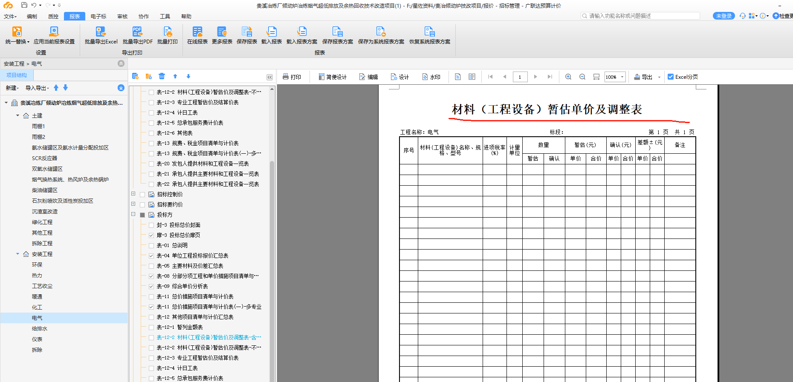Viewport: 793px width, 382px height.
Task: Check 表-01 总说明 checkbox
Action: (x=151, y=245)
